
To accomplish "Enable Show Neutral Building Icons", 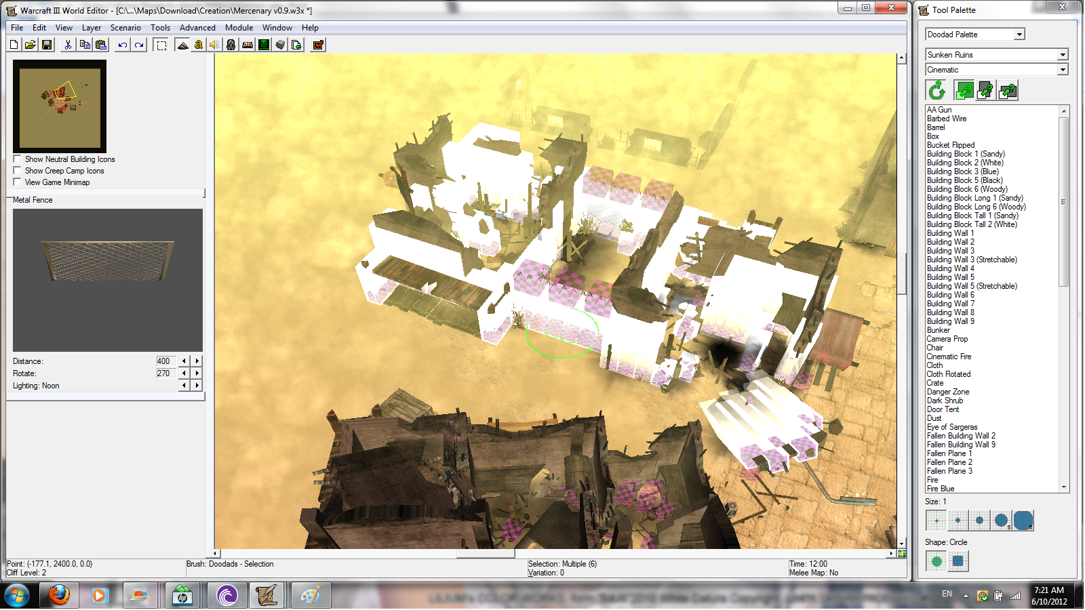I will 18,159.
